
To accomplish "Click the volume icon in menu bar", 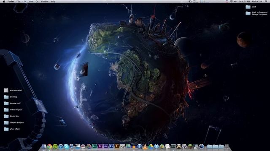I will coord(235,1).
